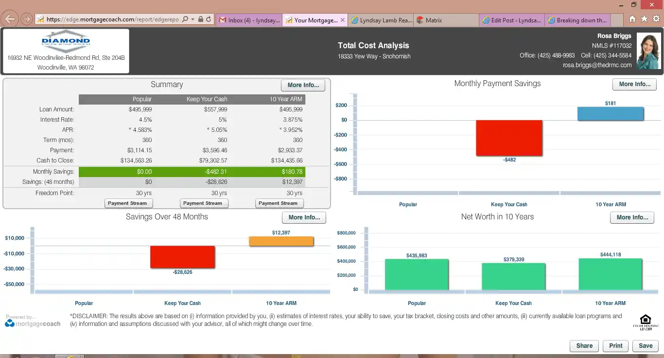Screen dimensions: 664x358
Task: Click the URL address field
Action: point(112,19)
